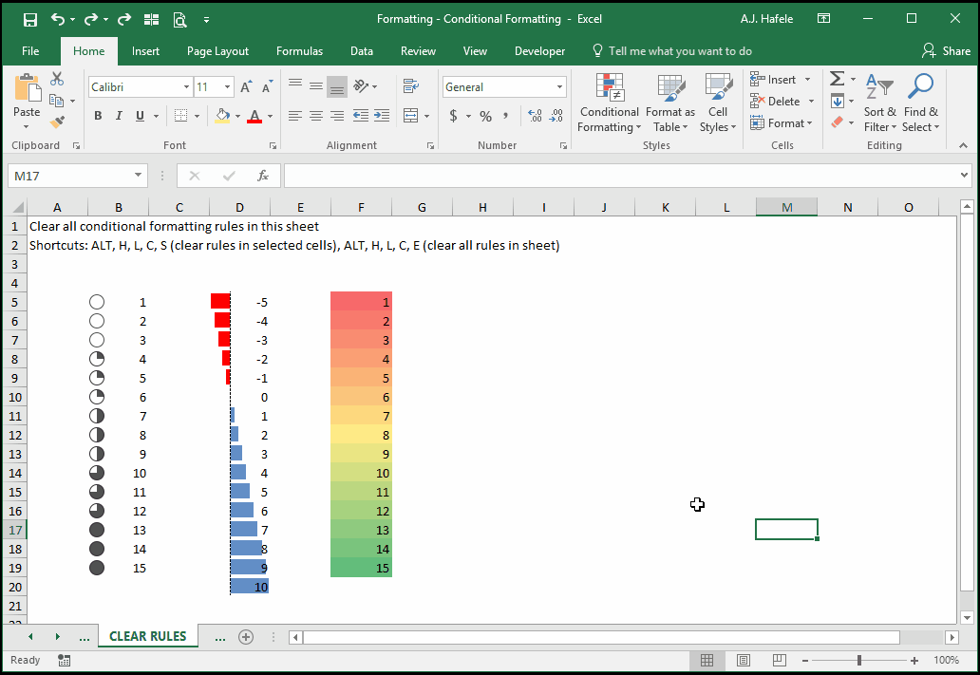Image resolution: width=980 pixels, height=675 pixels.
Task: Click the Paste clipboard icon
Action: coord(27,88)
